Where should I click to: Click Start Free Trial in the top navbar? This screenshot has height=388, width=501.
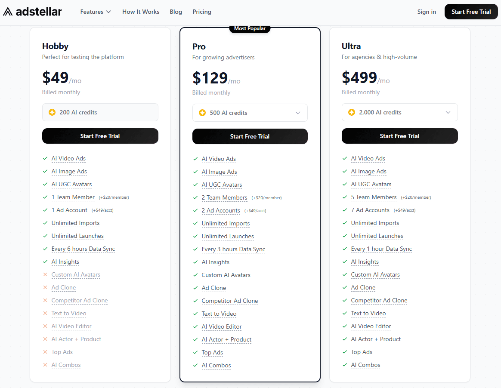pos(471,12)
